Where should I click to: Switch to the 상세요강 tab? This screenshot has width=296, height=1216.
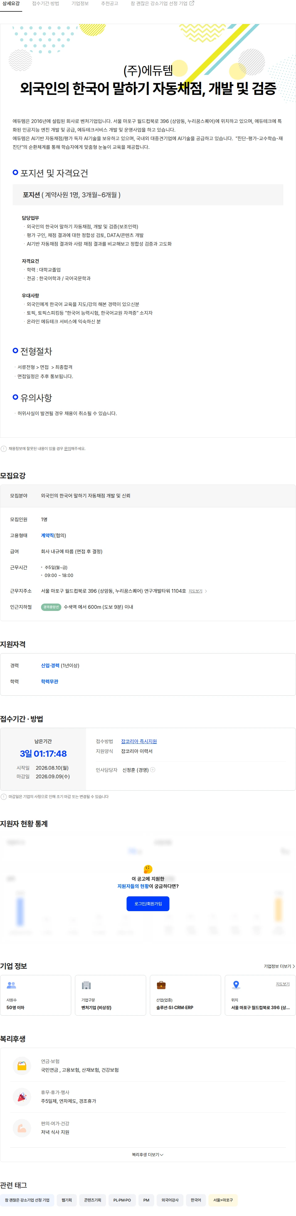point(11,4)
